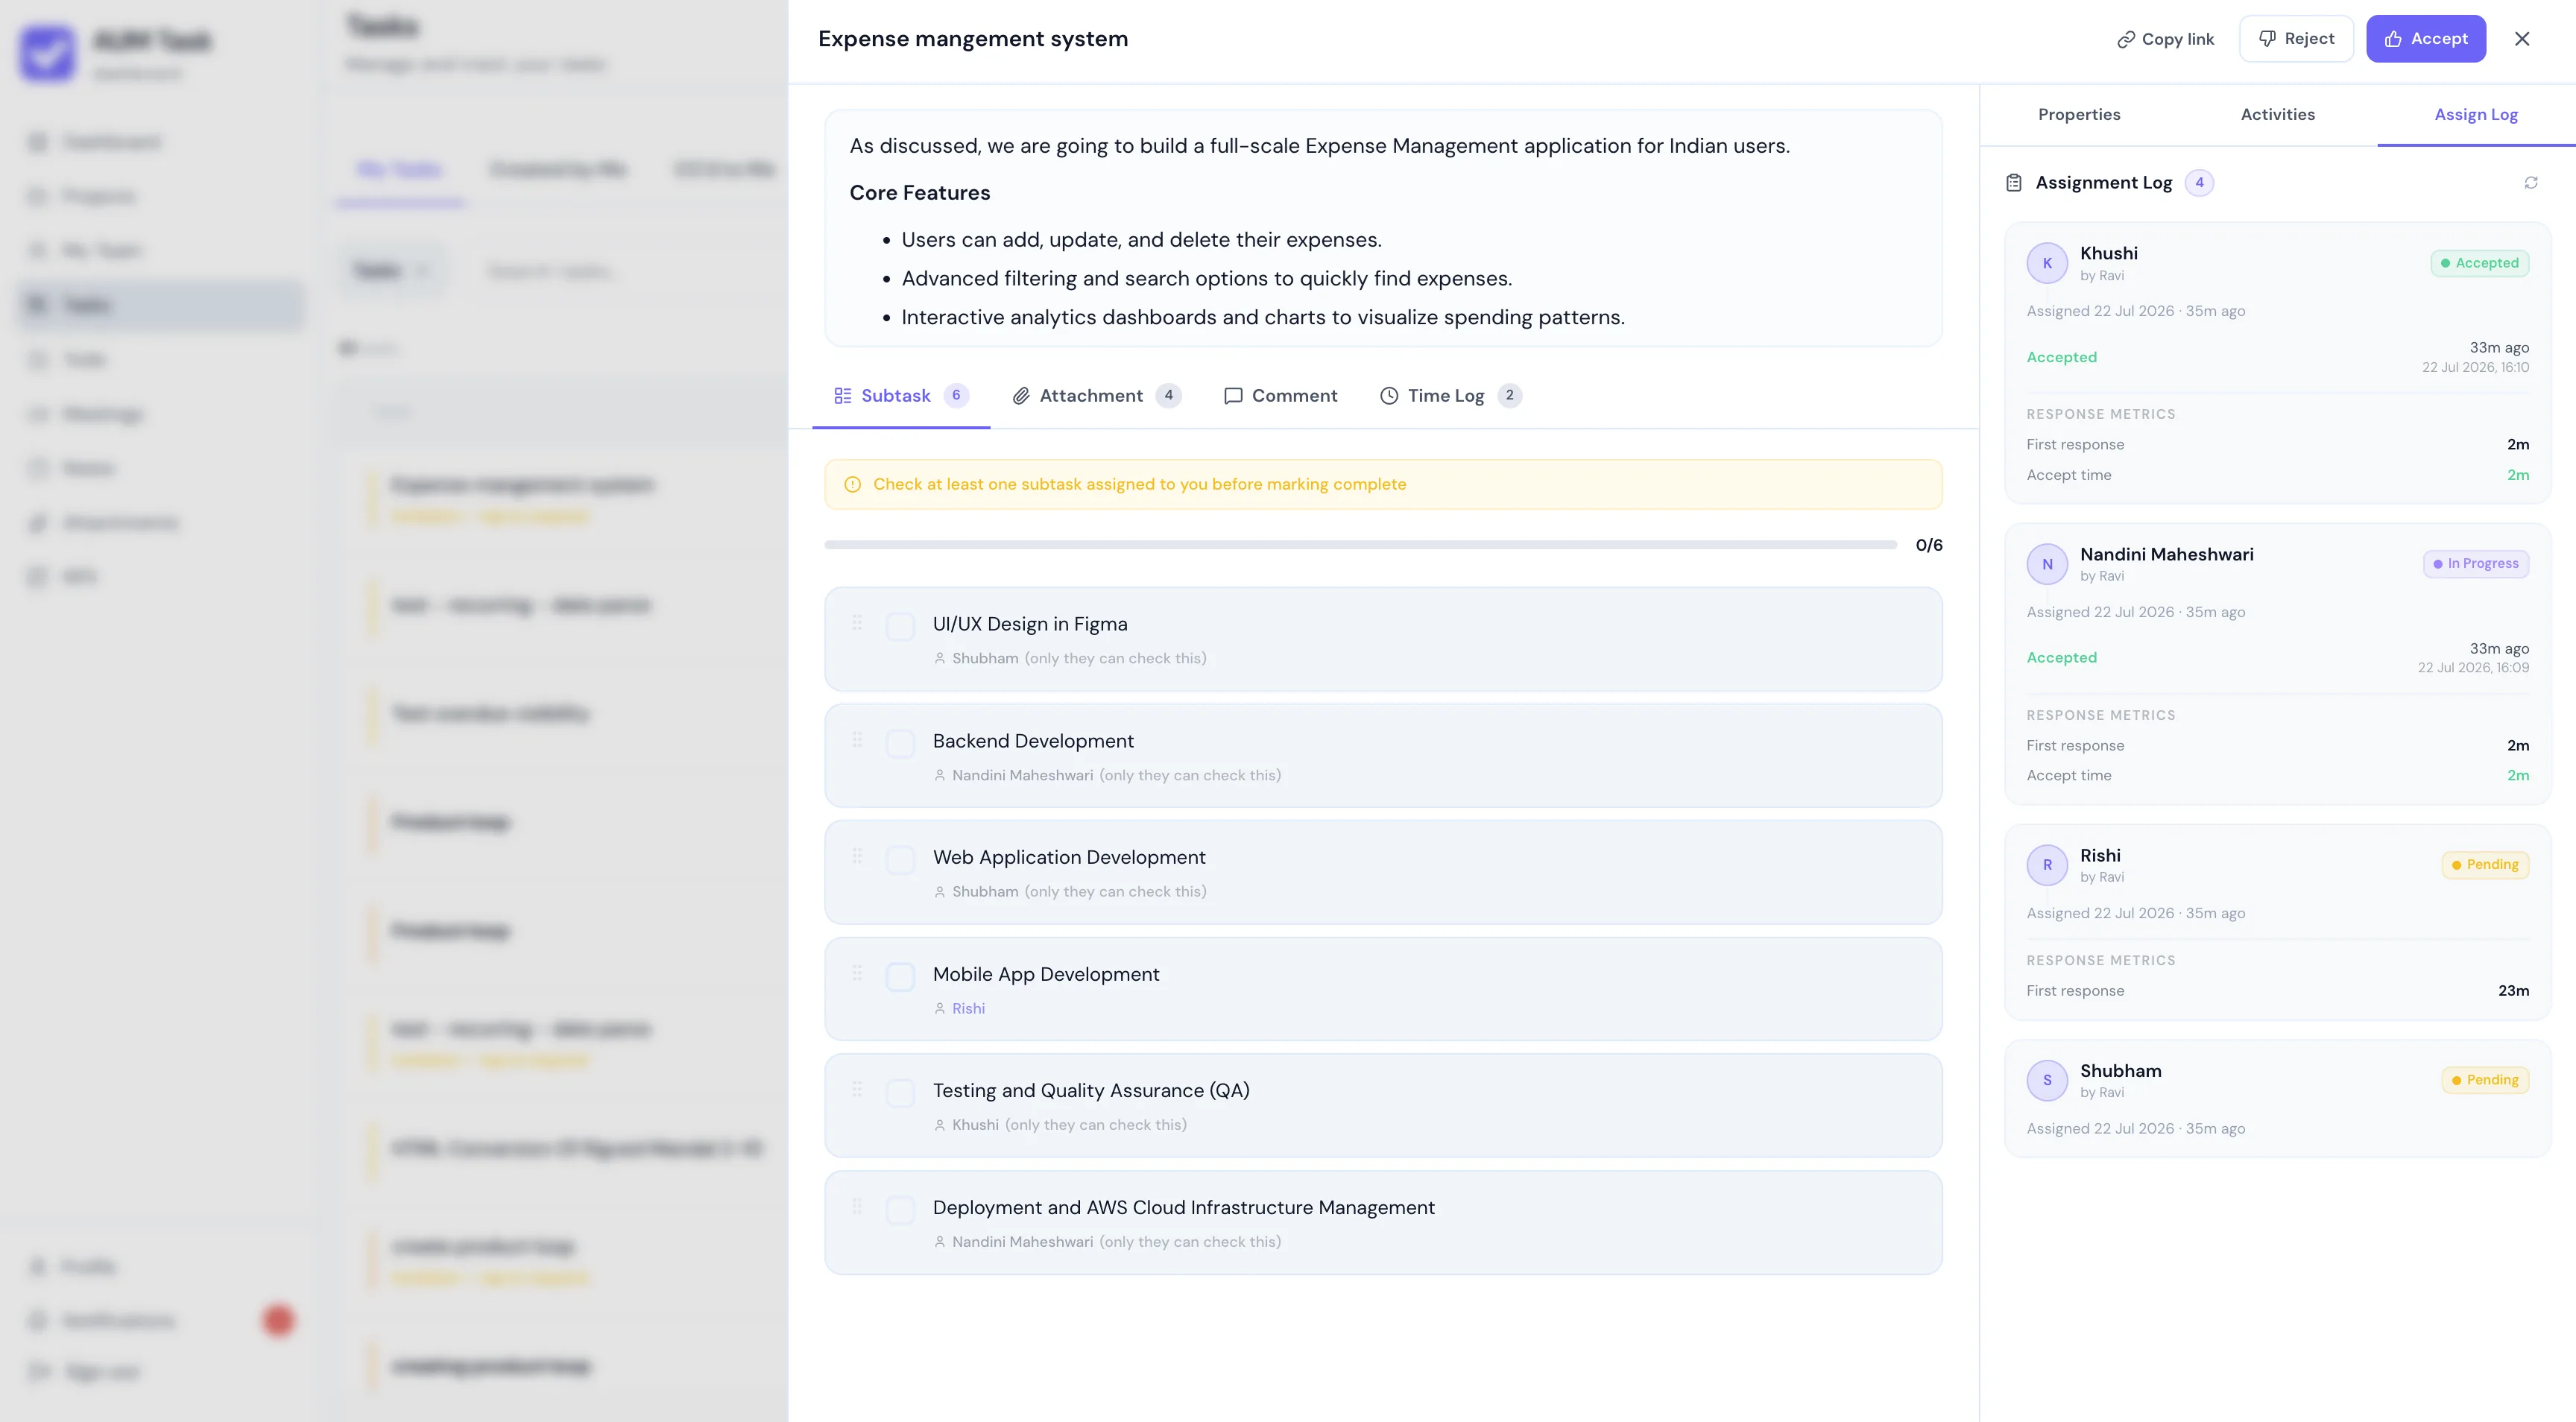Click the drag handle of UI/UX Design subtask

point(857,623)
